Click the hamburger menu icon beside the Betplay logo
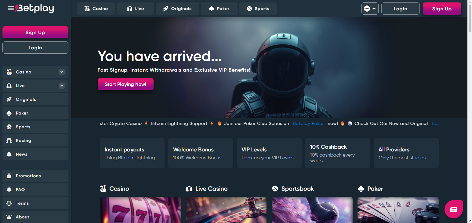 [11, 9]
